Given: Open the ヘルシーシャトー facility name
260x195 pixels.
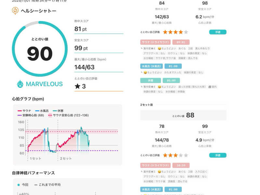Looking at the screenshot, I should click(x=38, y=11).
